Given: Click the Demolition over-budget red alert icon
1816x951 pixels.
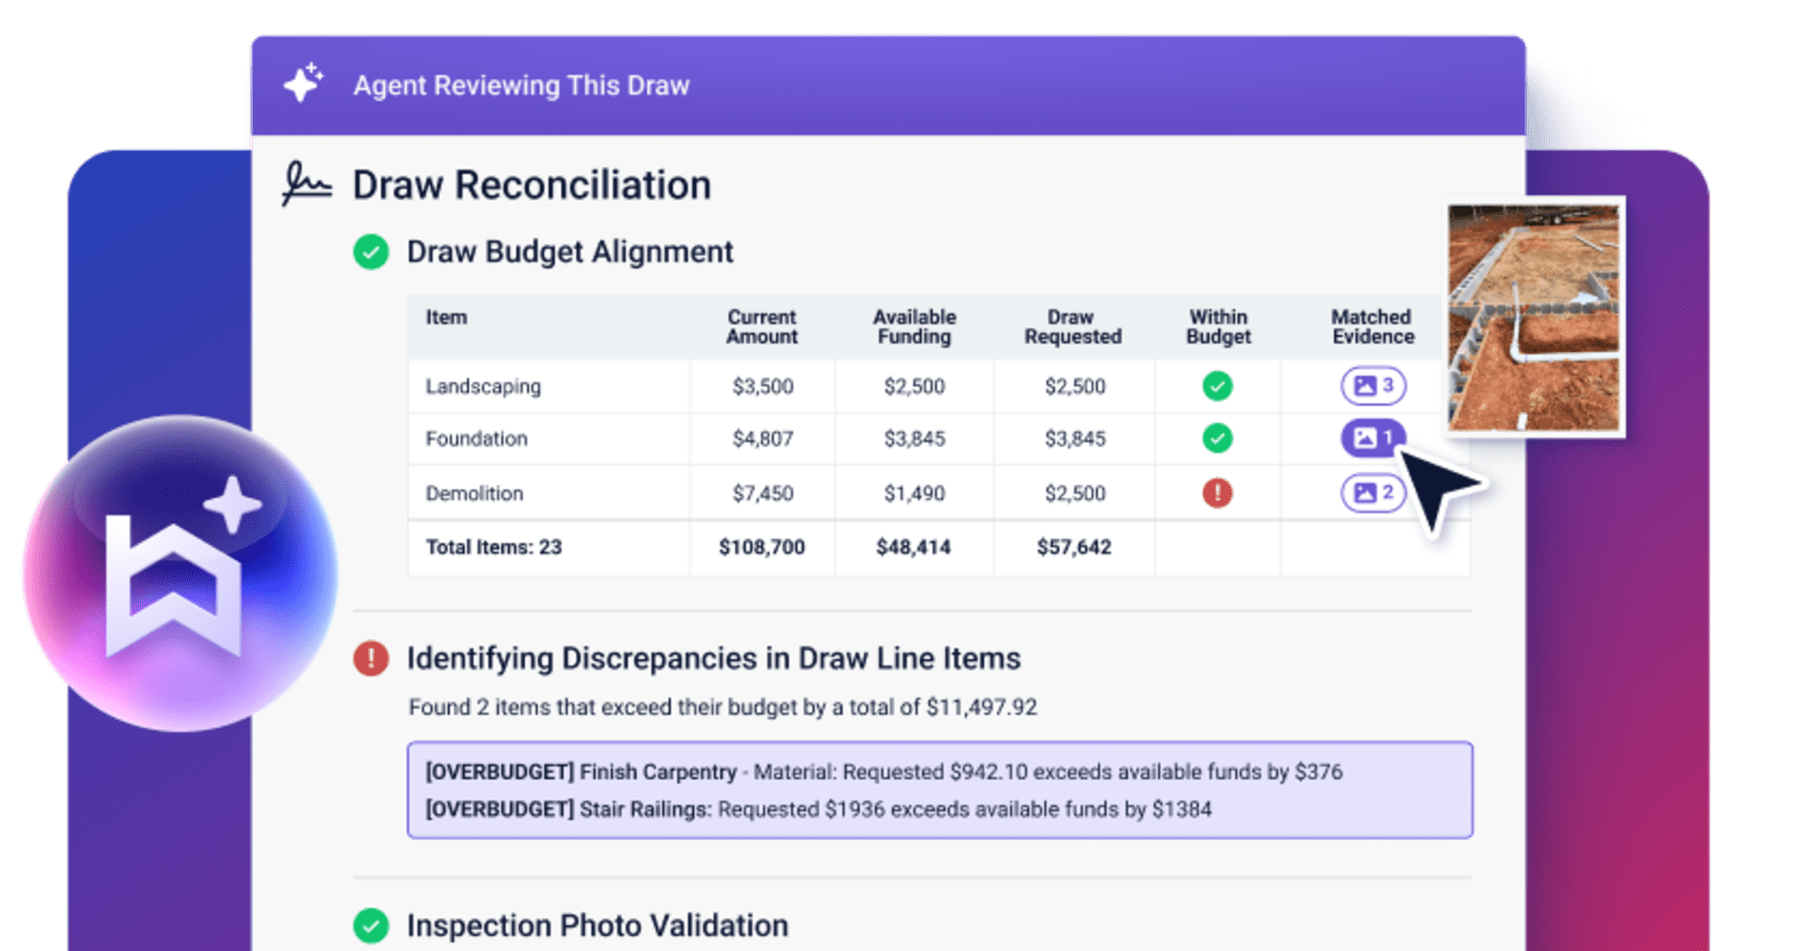Looking at the screenshot, I should click(x=1217, y=493).
